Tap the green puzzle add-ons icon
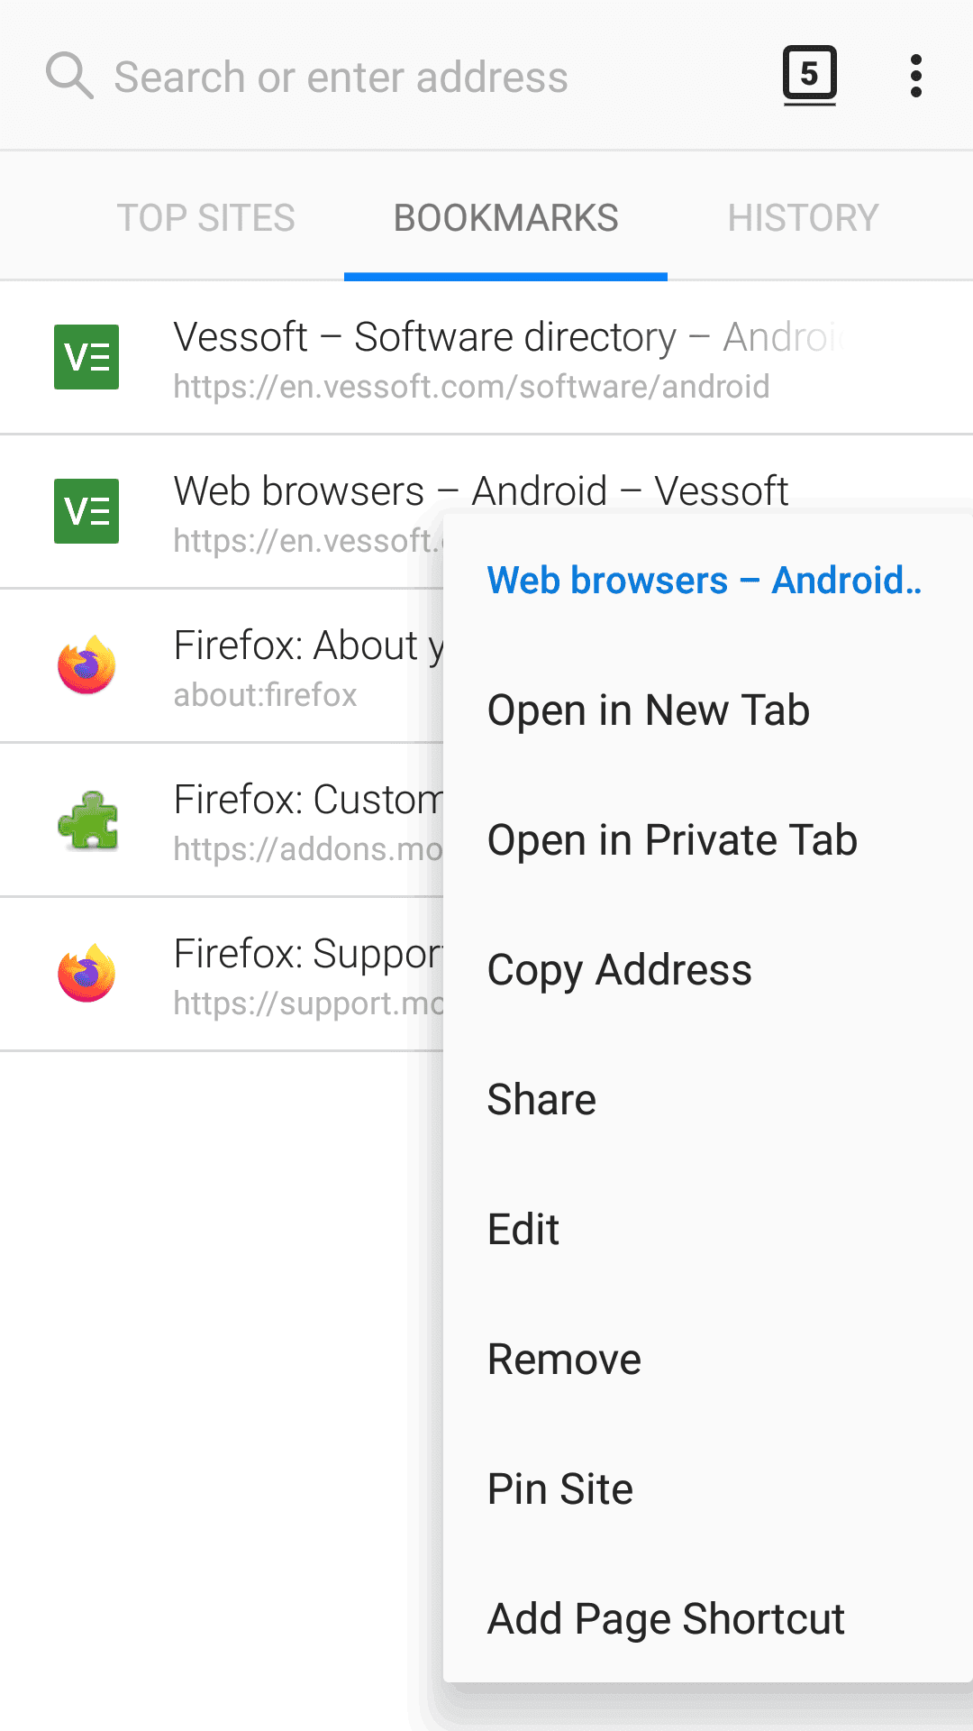 pos(87,820)
